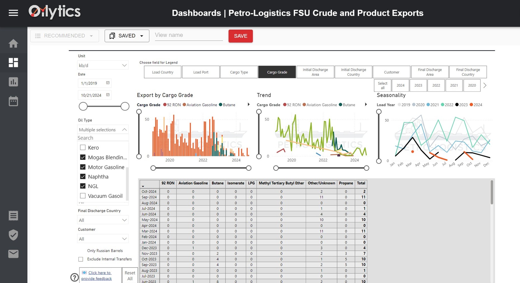Click the data table vertical scrollbar
The image size is (520, 283).
pos(492,192)
